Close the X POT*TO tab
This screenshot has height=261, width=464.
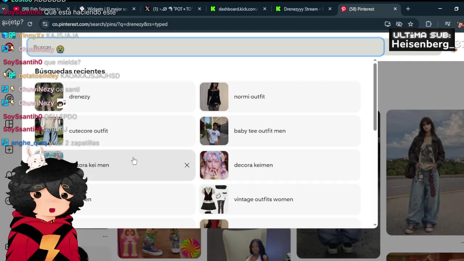pos(199,9)
